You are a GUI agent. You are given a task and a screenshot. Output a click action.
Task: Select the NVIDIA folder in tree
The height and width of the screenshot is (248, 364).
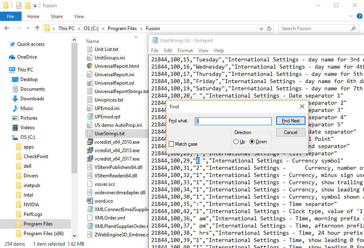[31, 205]
